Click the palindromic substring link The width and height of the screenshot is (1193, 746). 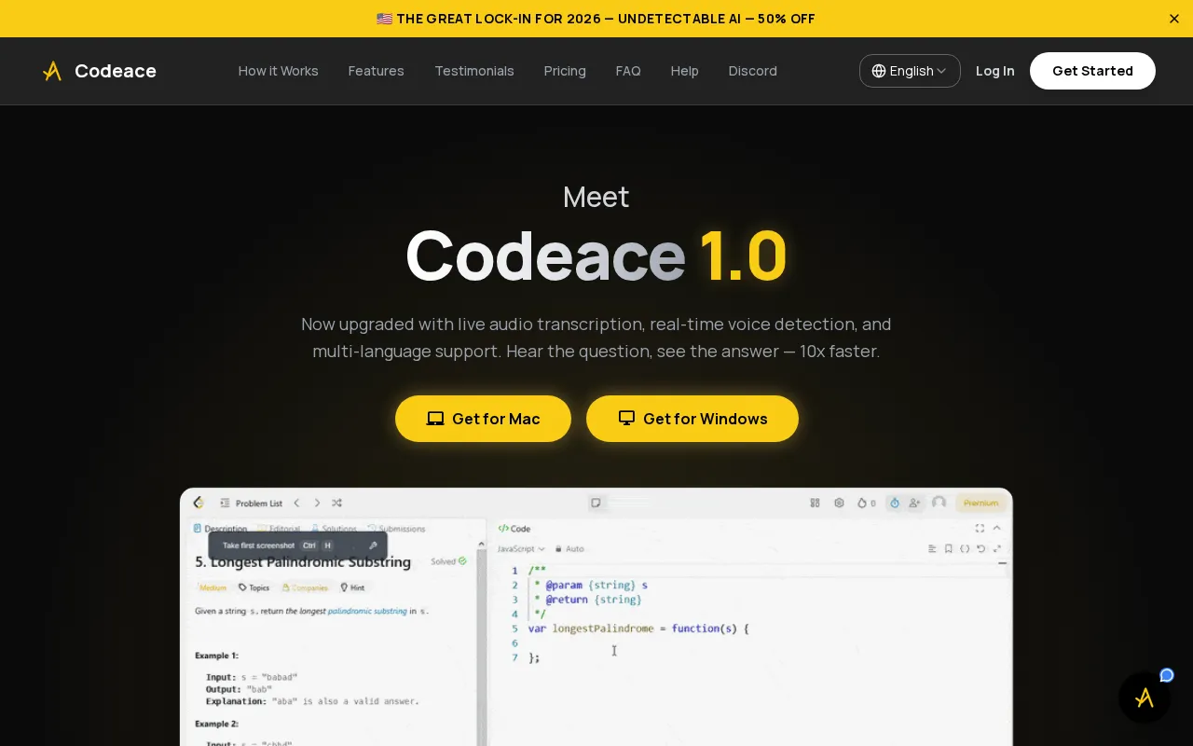[367, 611]
